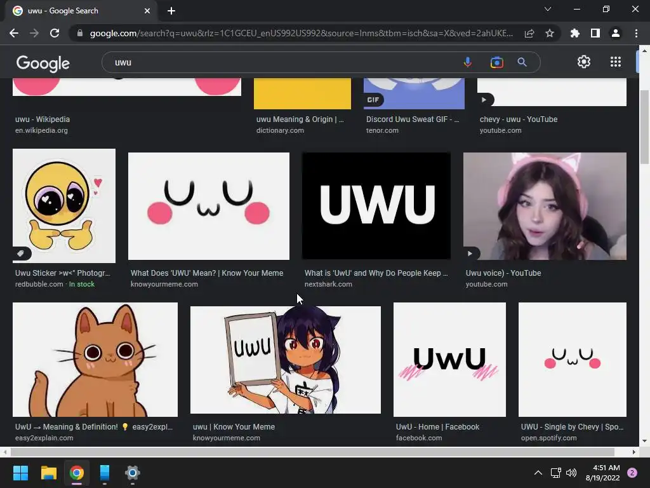Open File Explorer from taskbar
Viewport: 650px width, 488px height.
pos(48,473)
